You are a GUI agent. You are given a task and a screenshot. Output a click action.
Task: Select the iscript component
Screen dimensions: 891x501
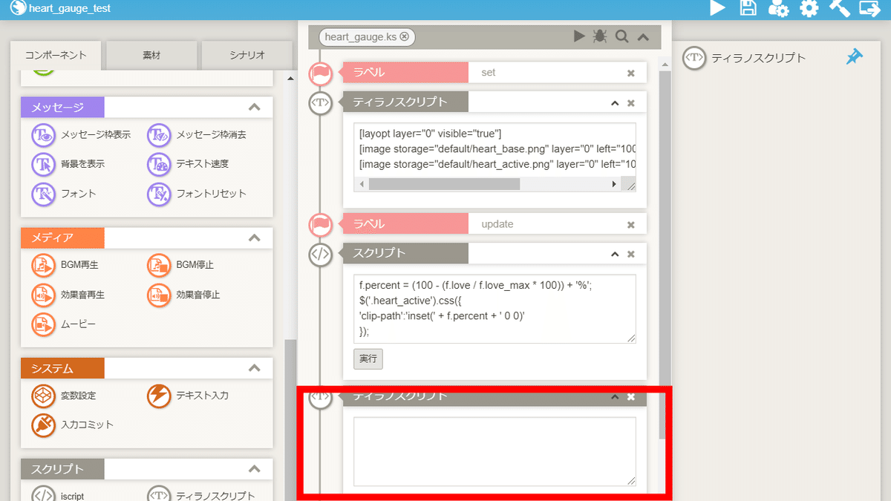pos(58,495)
